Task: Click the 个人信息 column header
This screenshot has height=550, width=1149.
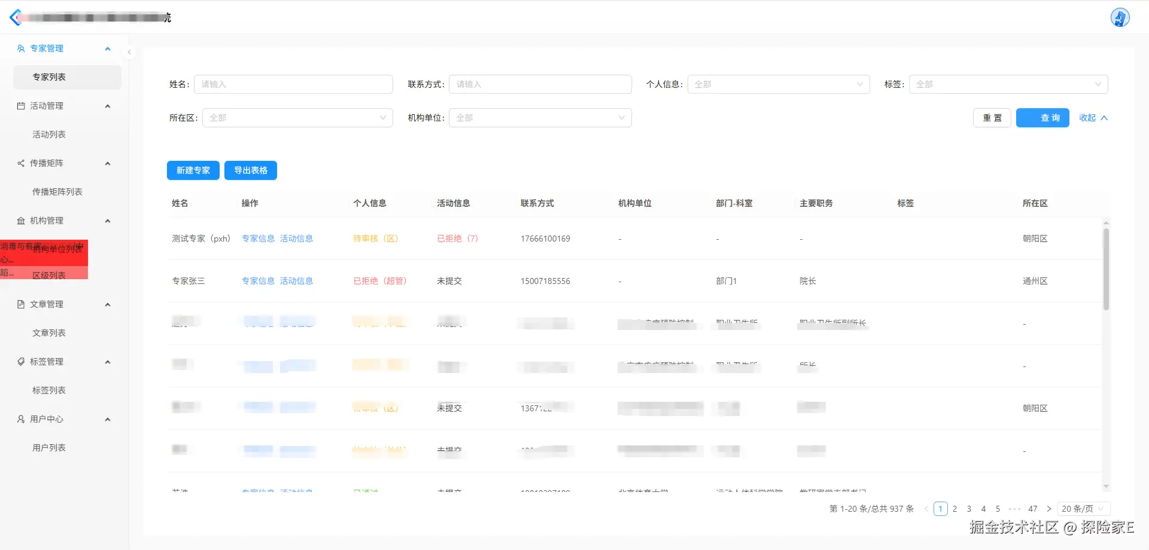Action: (370, 203)
